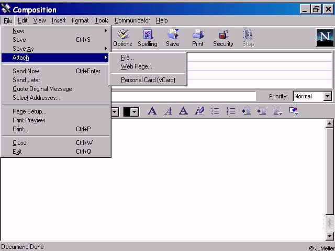Choose Web Page... in Attach submenu
Screen dimensions: 335x251
click(148, 66)
